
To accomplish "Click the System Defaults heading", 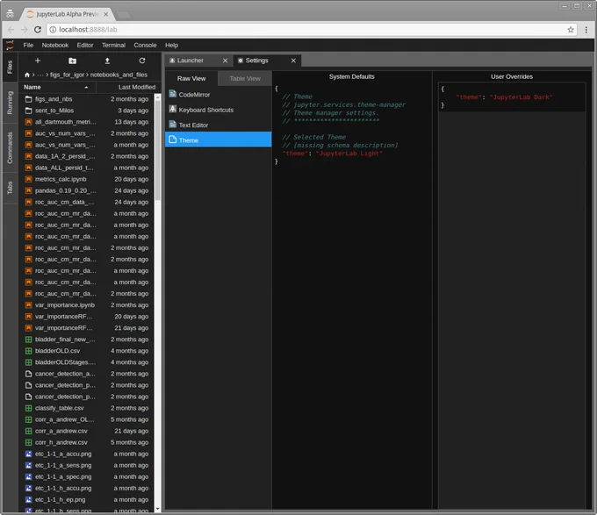I will [x=351, y=76].
